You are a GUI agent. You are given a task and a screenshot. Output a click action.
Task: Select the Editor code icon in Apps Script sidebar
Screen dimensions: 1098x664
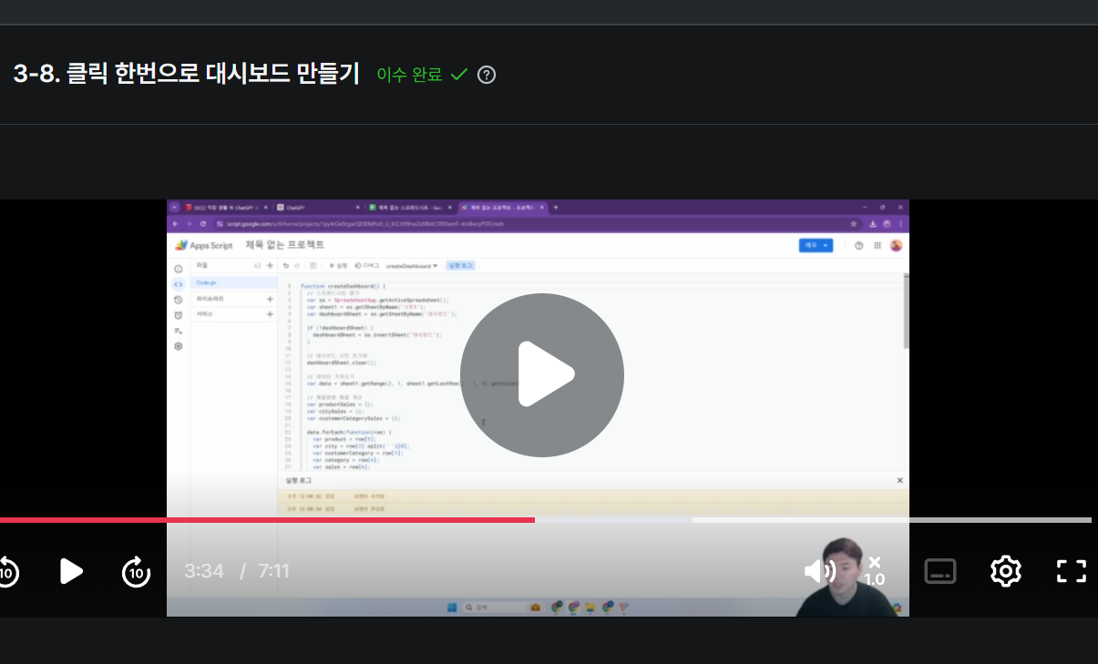(x=179, y=284)
